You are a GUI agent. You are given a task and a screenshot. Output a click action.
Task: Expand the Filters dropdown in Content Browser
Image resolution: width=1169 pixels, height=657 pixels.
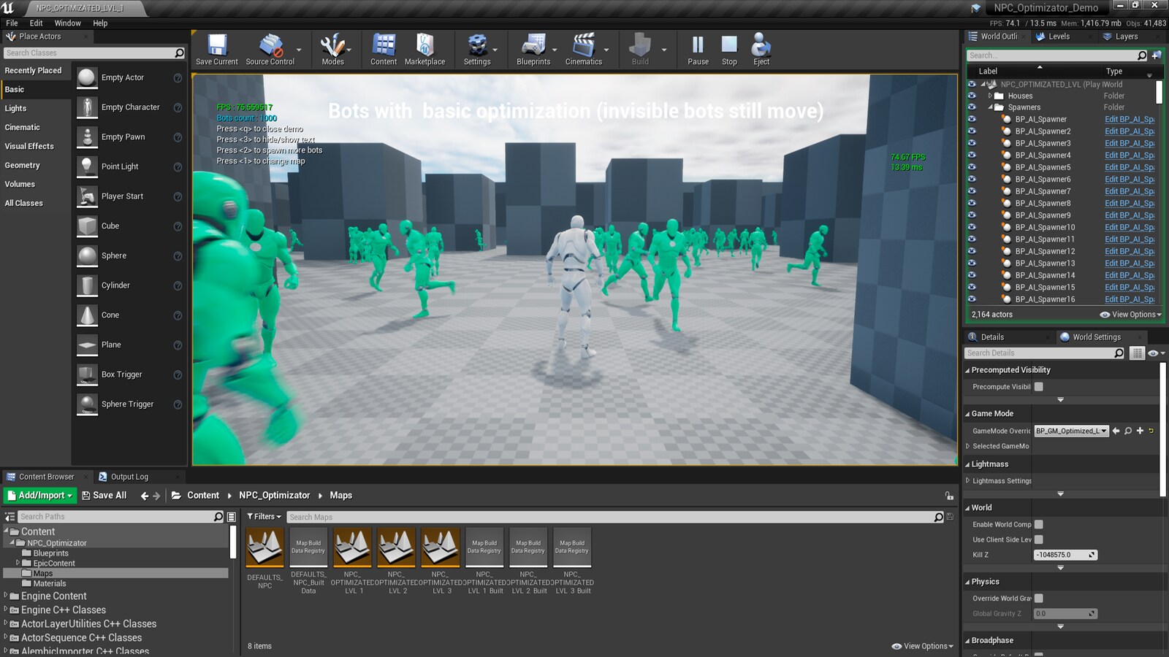point(264,517)
